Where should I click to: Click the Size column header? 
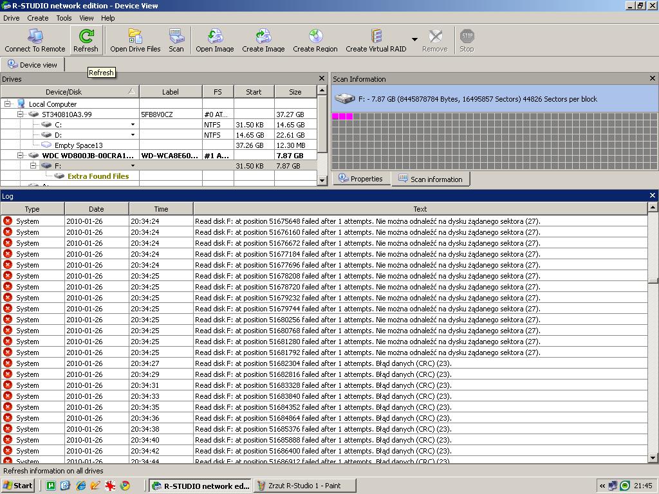coord(295,91)
